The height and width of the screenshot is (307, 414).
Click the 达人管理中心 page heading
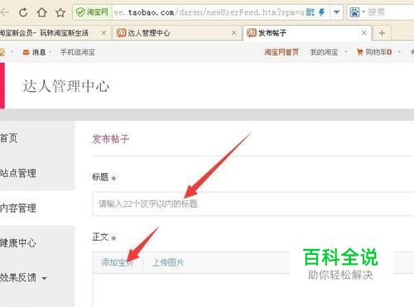point(66,86)
